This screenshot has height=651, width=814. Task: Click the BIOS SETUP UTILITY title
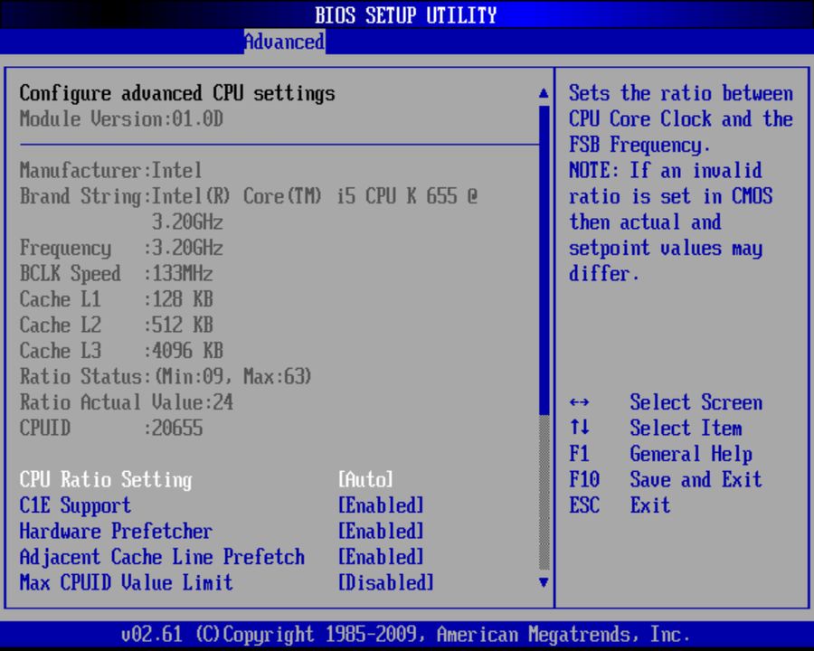406,15
